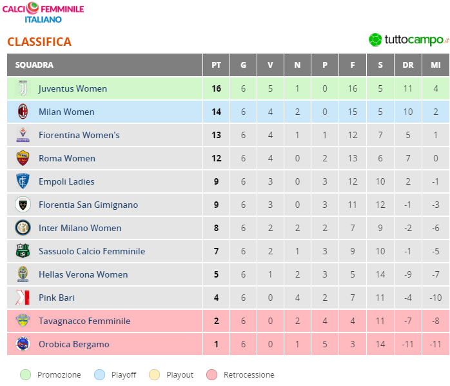
Task: Click the DR column header
Action: pos(408,65)
